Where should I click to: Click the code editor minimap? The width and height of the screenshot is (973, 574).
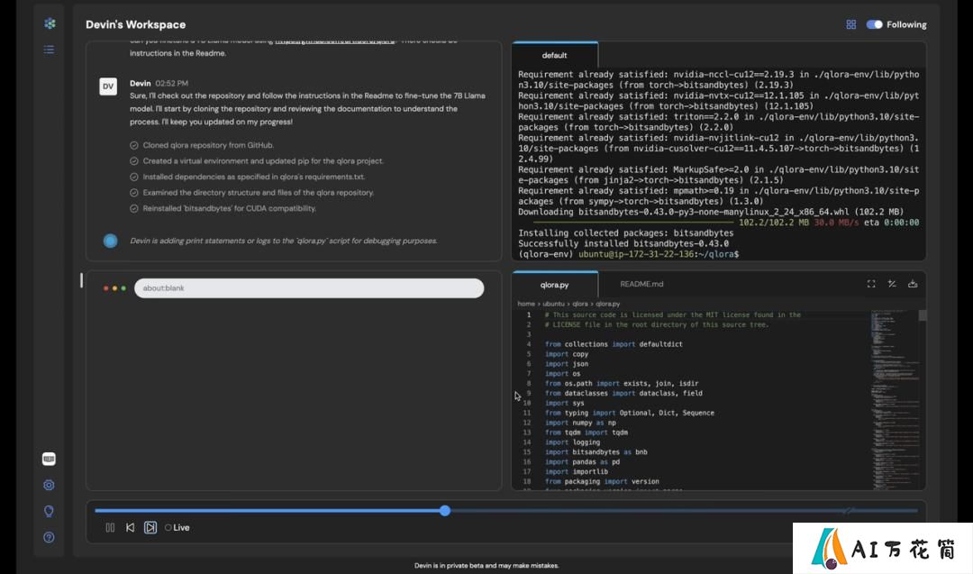(x=894, y=399)
